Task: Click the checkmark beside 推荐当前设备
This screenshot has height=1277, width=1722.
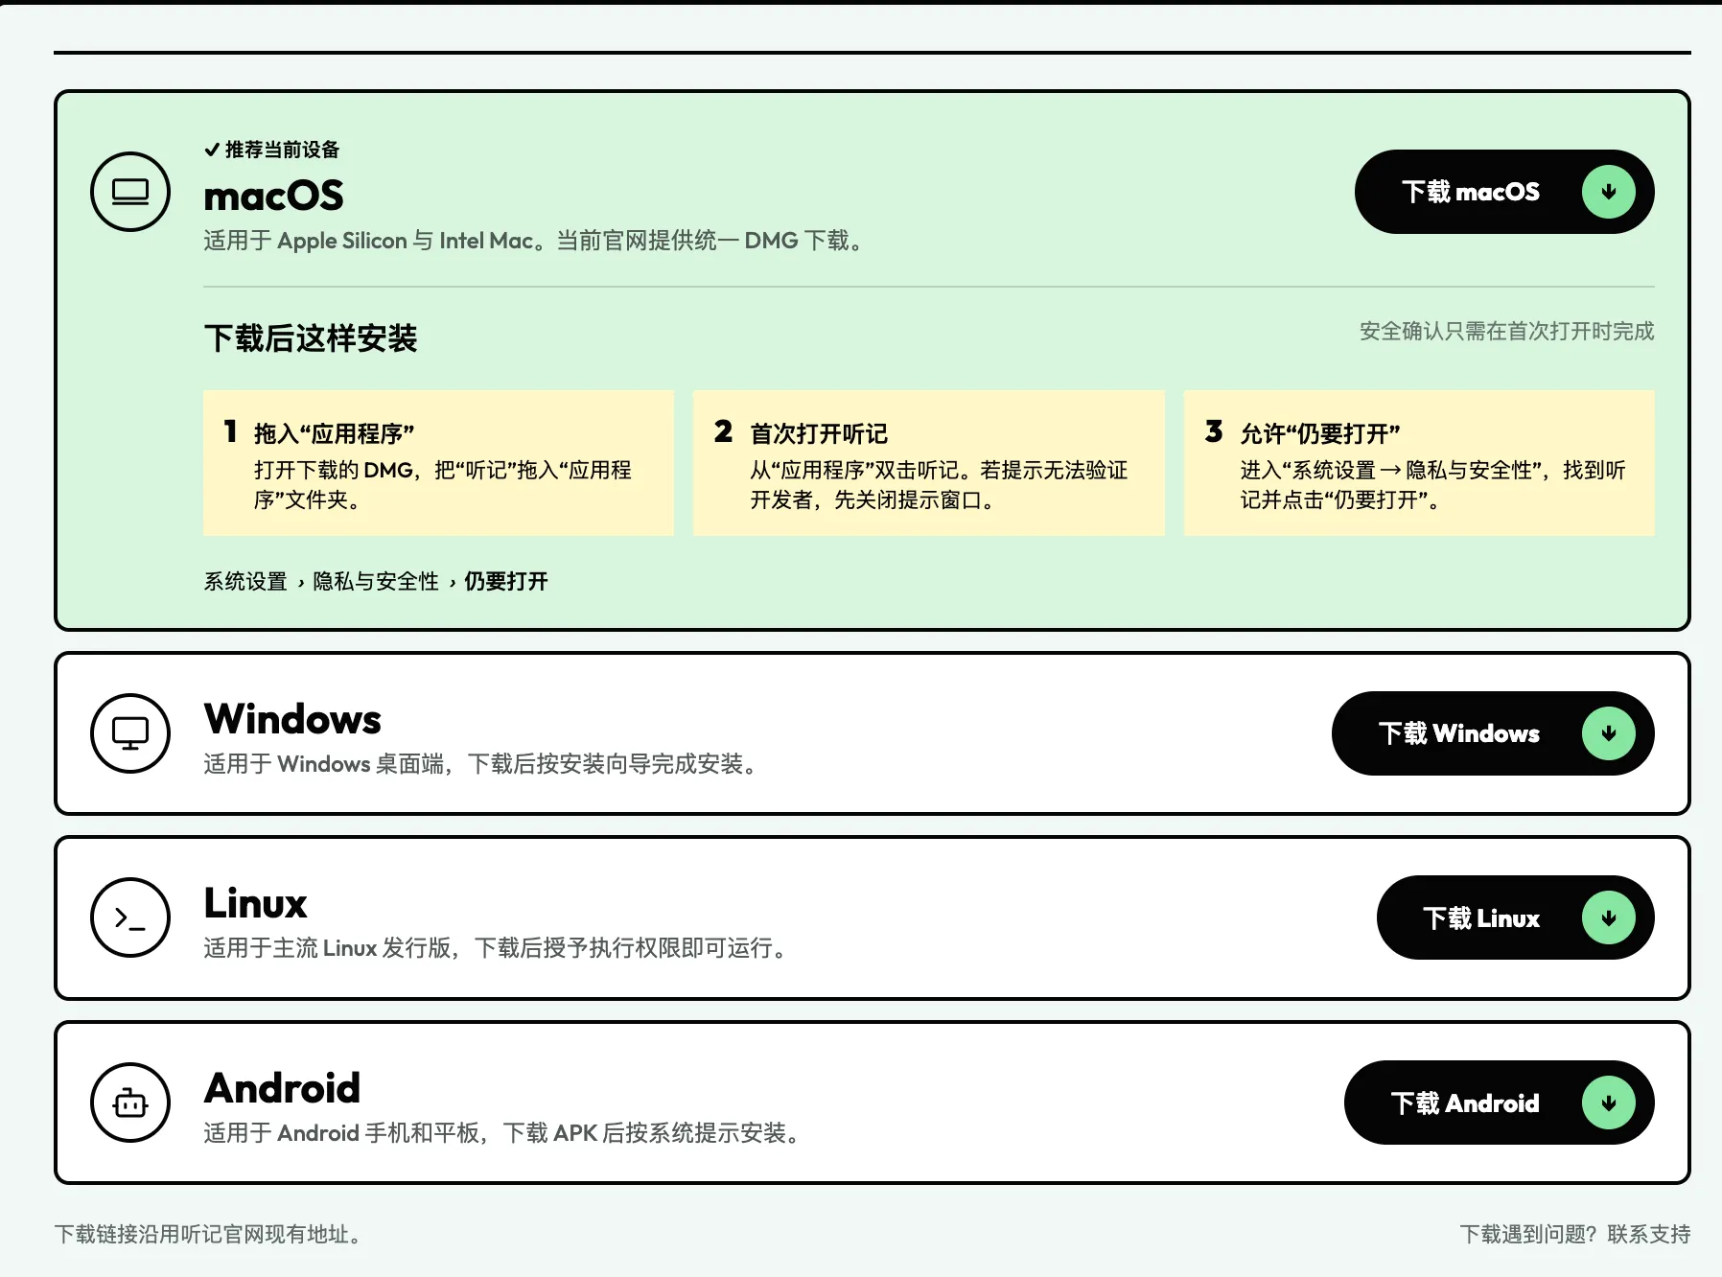Action: [x=212, y=150]
